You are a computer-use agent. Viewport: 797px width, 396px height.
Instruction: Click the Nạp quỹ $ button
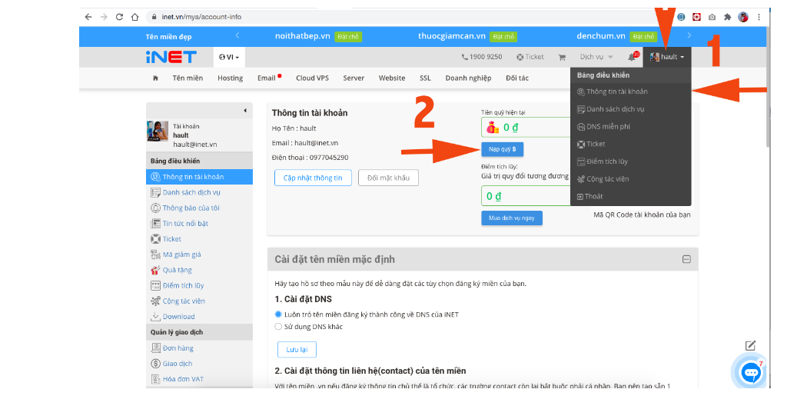point(502,149)
